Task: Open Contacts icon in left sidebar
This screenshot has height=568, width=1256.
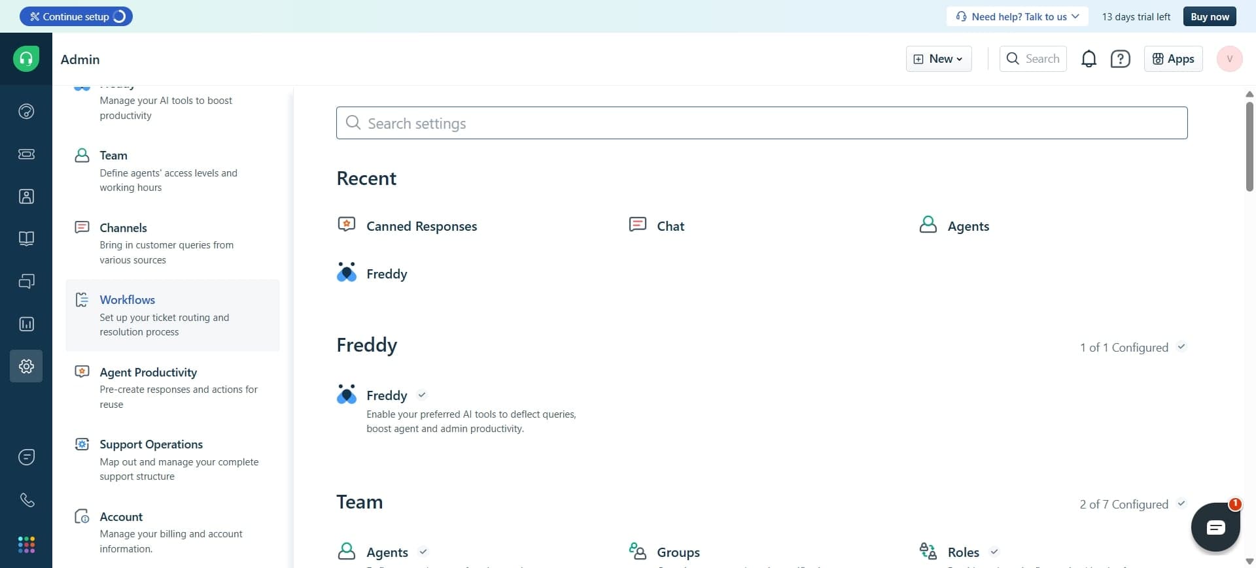Action: 26,197
